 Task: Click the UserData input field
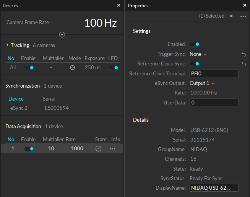point(214,103)
